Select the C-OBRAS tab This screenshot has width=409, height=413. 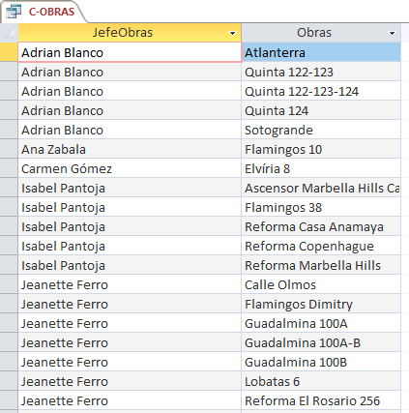44,12
